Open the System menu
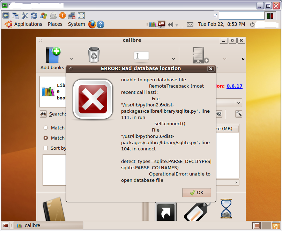 pos(76,24)
